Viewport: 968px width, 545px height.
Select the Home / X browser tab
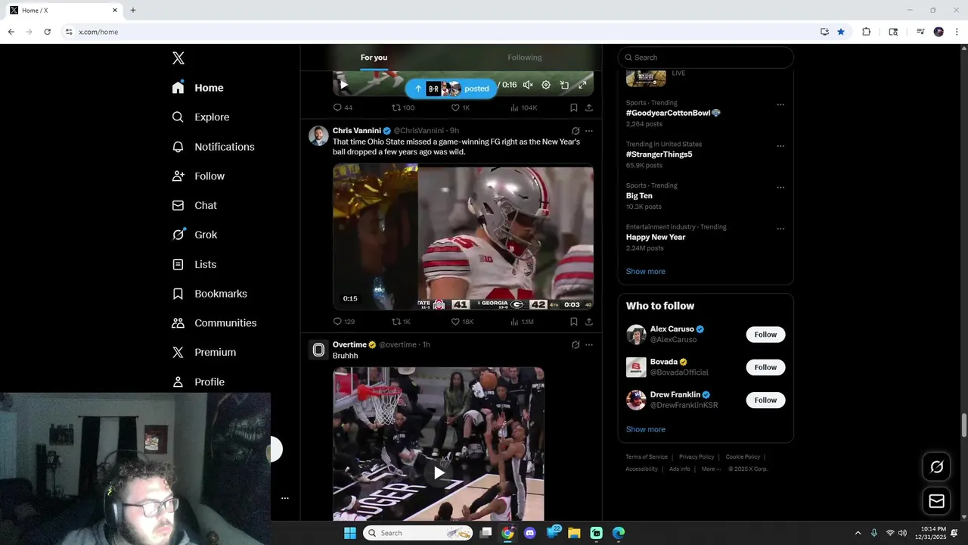64,11
